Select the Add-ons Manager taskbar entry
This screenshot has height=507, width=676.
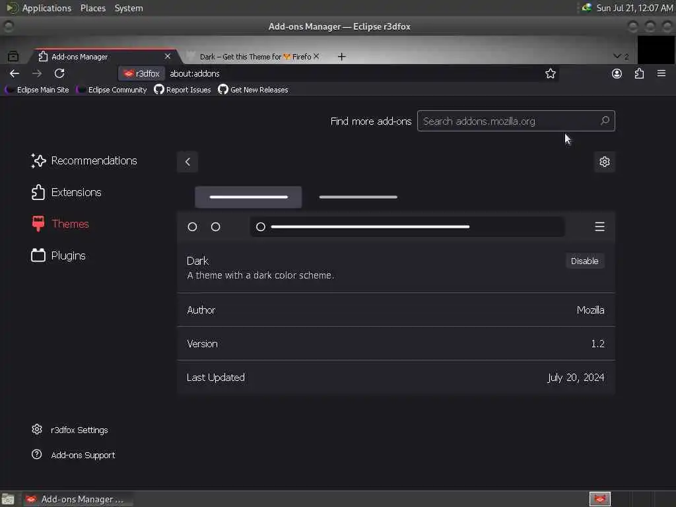tap(78, 499)
